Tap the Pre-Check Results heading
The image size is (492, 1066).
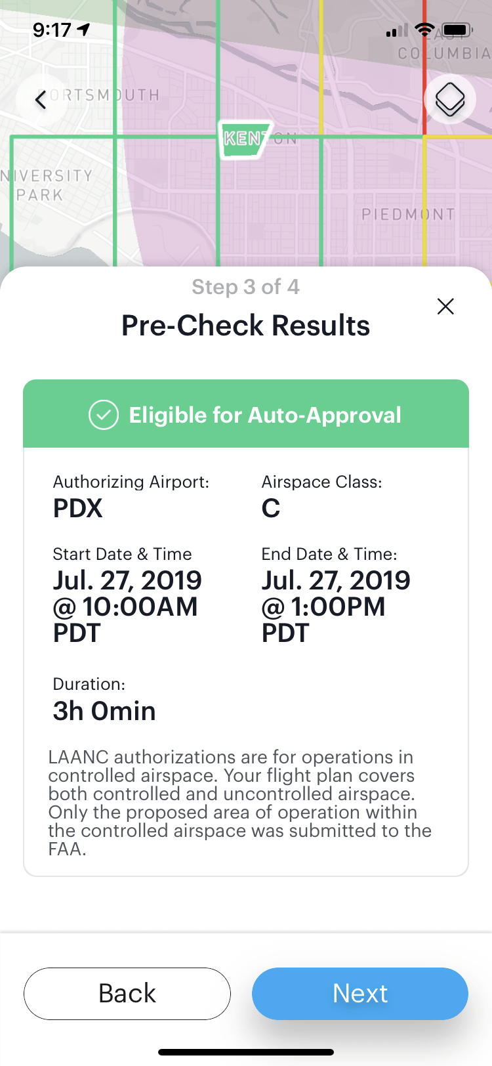[245, 326]
